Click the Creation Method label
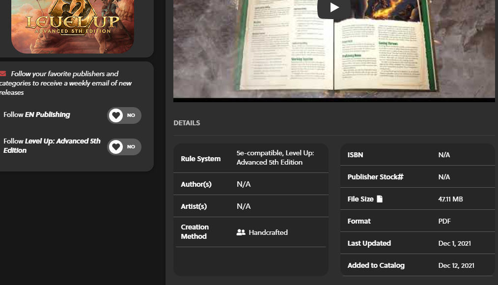 click(194, 231)
